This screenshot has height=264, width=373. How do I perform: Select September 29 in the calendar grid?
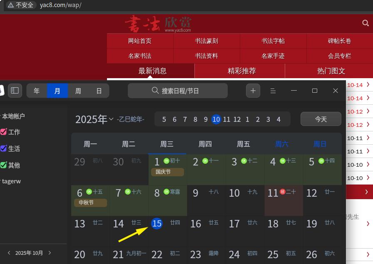tap(91, 170)
